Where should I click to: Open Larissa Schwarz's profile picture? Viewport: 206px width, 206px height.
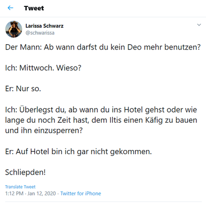[x=14, y=29]
